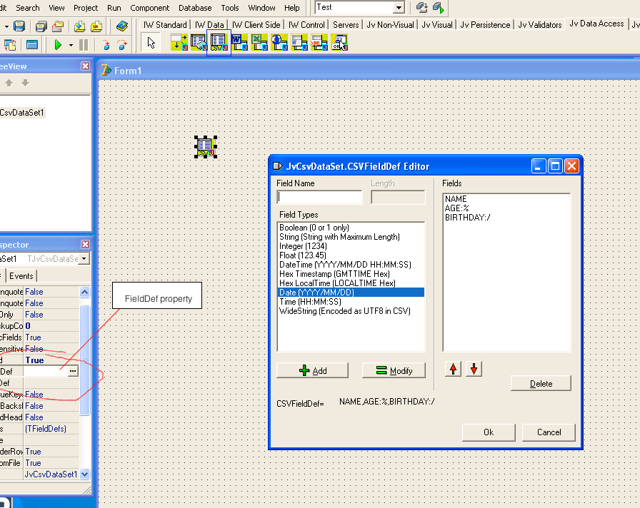Switch to Jv Non-Visual palette tab
This screenshot has width=640, height=508.
tap(390, 25)
